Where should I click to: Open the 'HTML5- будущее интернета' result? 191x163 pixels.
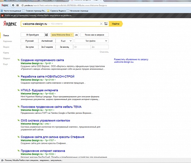click(x=39, y=90)
